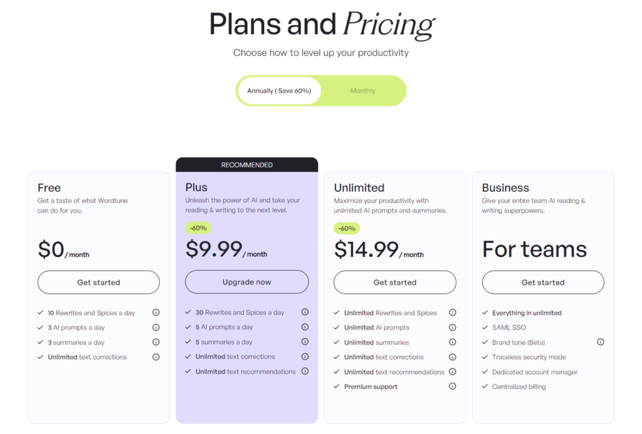Click info icon next to 5 summaries a day
Viewport: 642px width, 434px height.
(305, 342)
